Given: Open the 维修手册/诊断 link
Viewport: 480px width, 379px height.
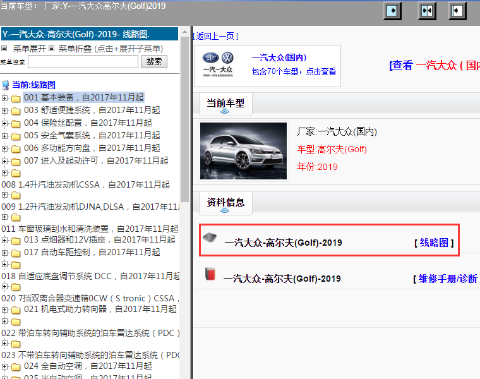Looking at the screenshot, I should (x=447, y=279).
